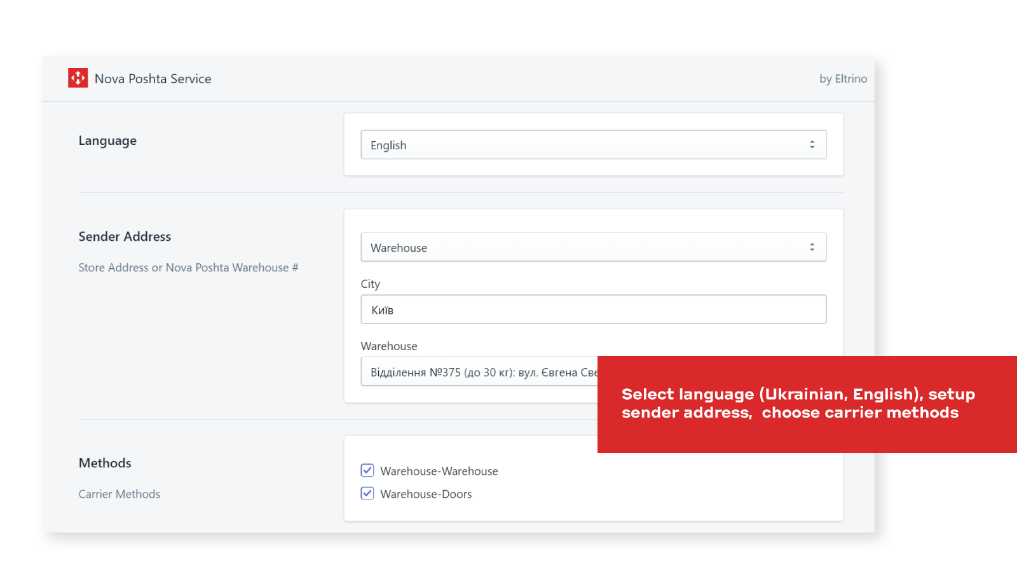Click the Sender Address section heading
This screenshot has width=1017, height=572.
tap(125, 236)
